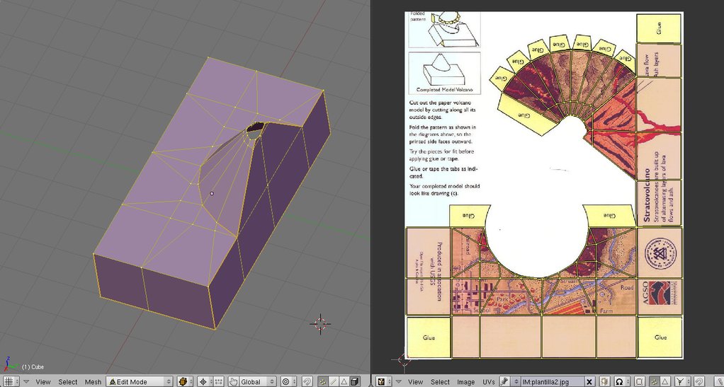Viewport: 724px width, 387px height.
Task: Open the UV sticky selection mode selector
Action: pos(682,381)
